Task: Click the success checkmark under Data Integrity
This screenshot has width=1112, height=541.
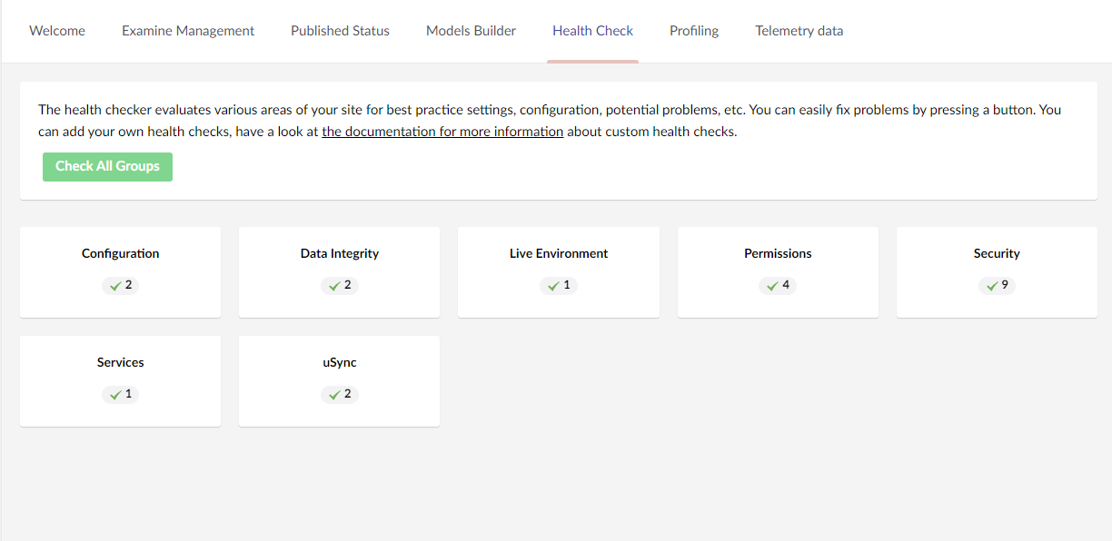Action: click(x=340, y=285)
